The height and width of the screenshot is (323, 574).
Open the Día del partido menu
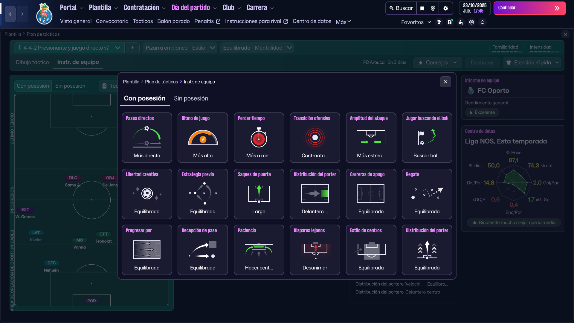click(191, 8)
